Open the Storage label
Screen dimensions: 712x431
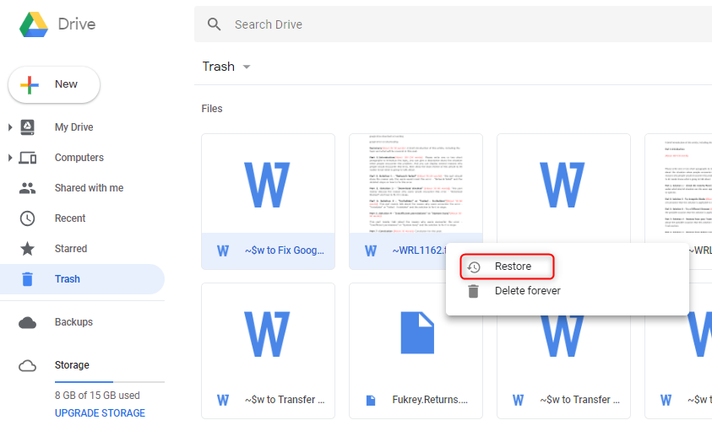[72, 365]
